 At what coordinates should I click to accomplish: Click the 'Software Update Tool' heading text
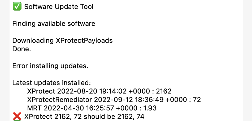(59, 7)
